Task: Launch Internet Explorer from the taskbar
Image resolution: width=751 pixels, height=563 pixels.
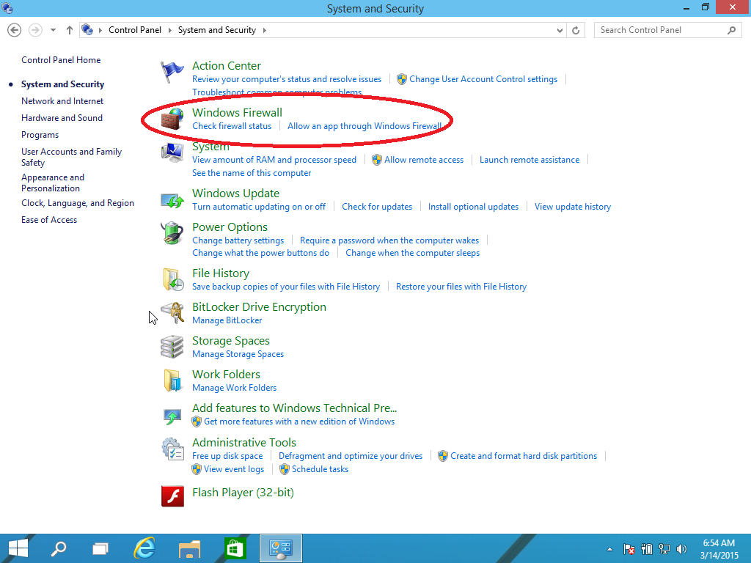Action: pyautogui.click(x=144, y=548)
